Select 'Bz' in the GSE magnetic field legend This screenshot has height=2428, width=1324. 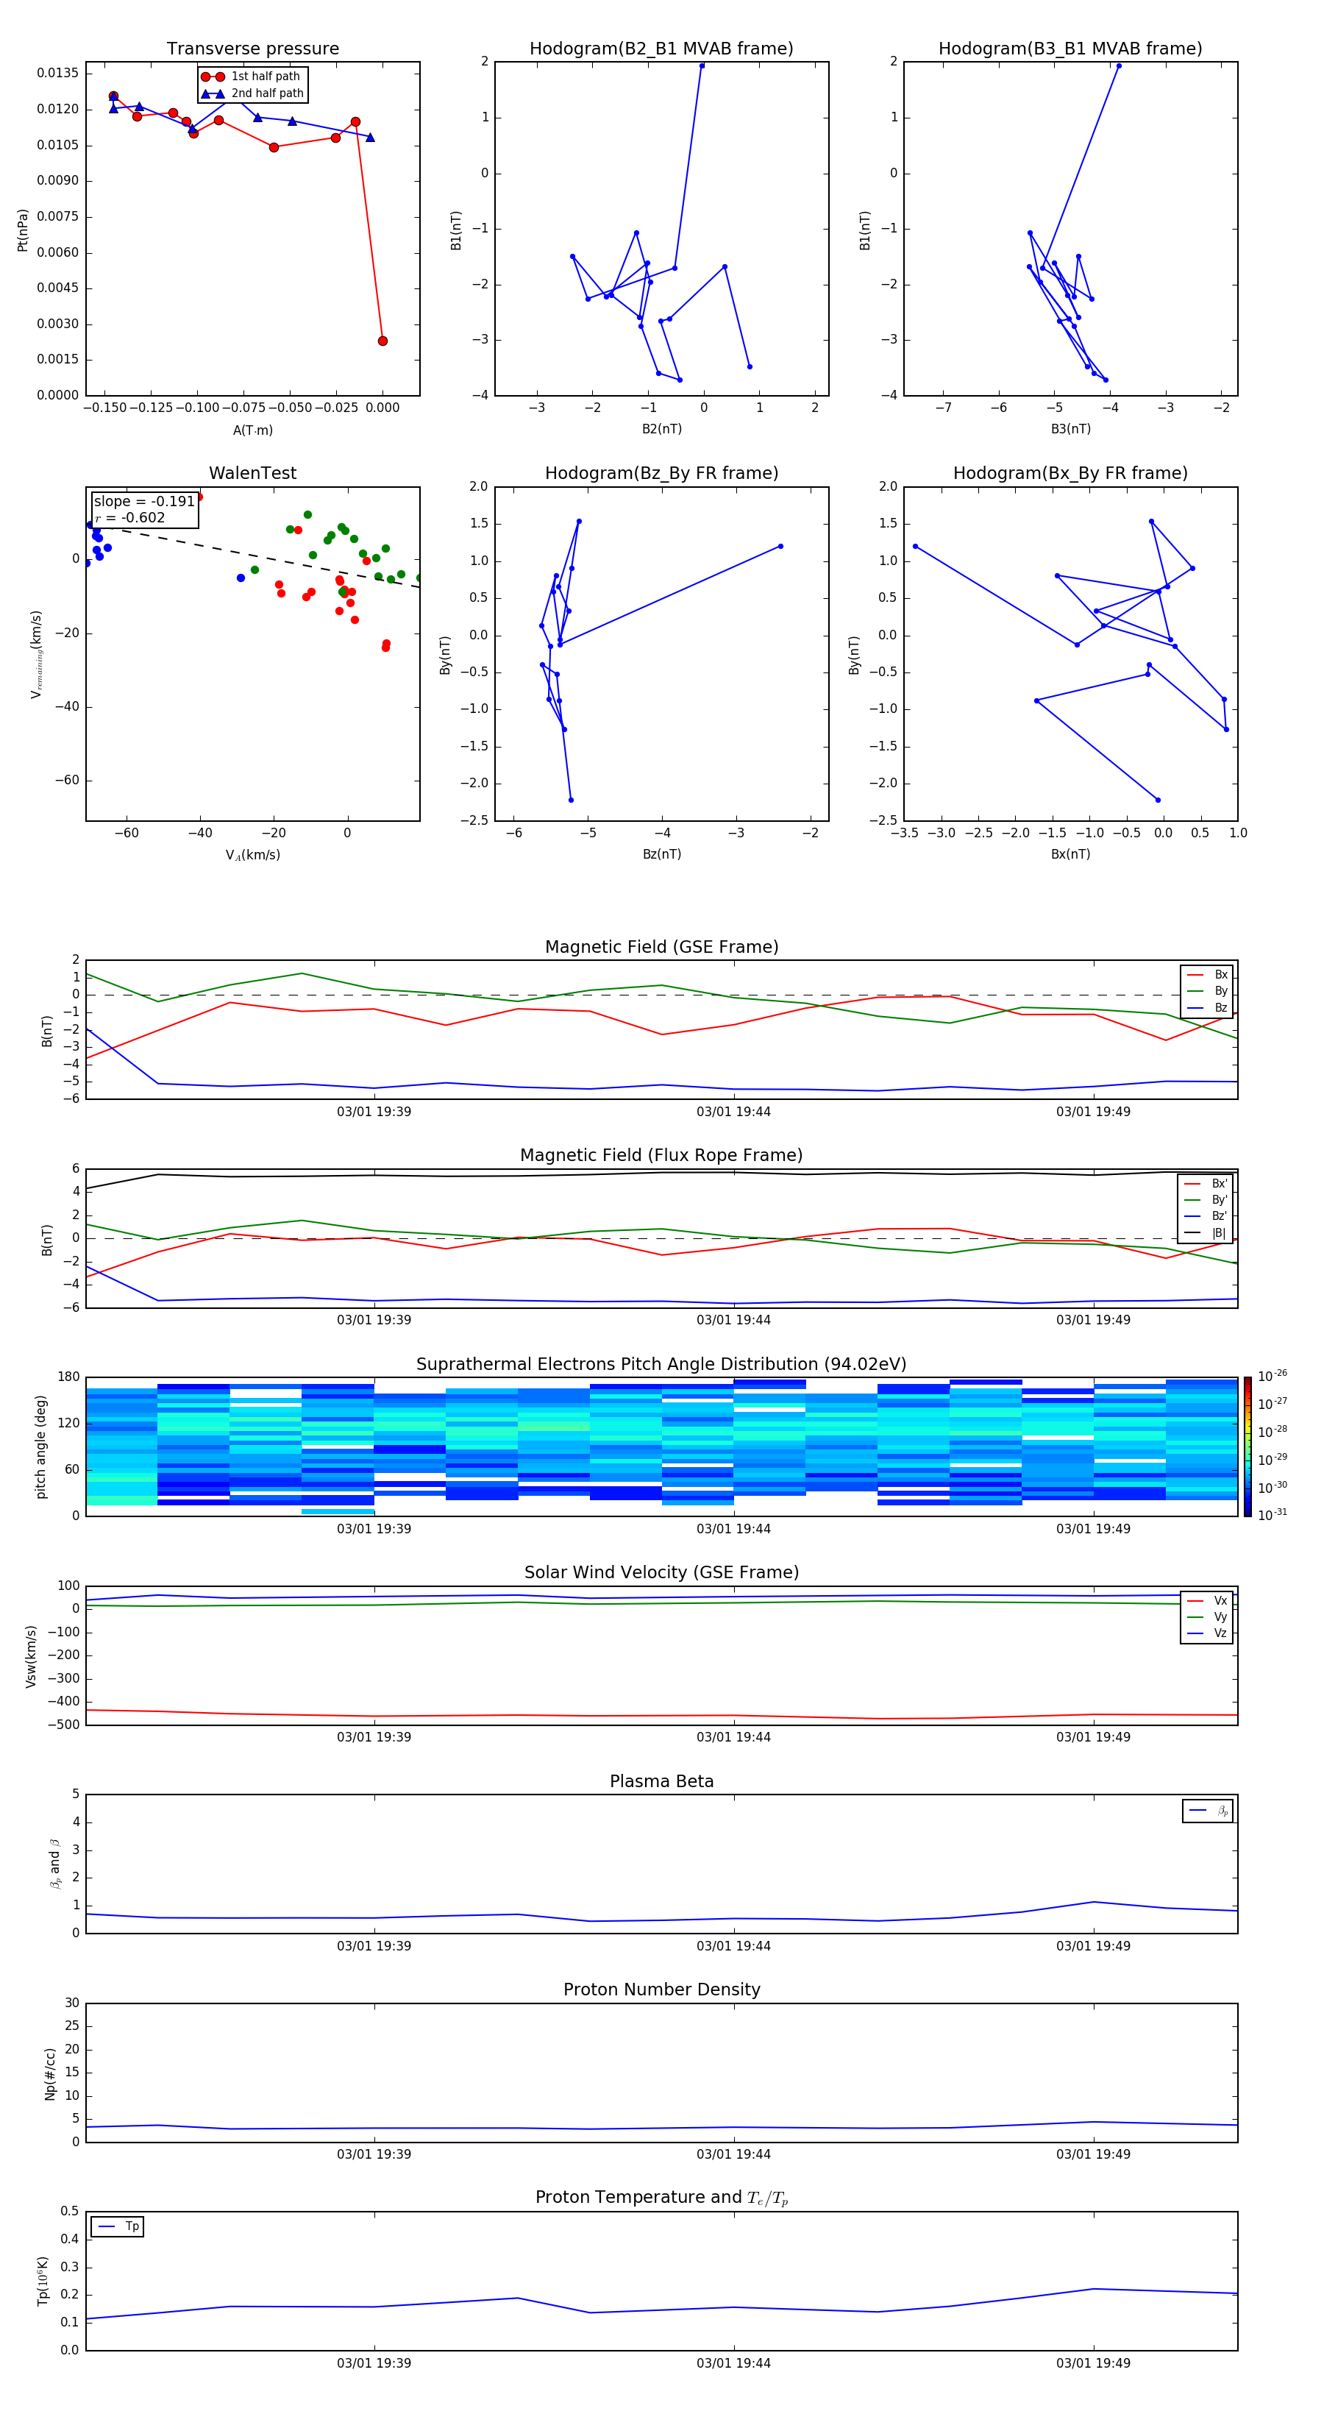[1207, 1007]
